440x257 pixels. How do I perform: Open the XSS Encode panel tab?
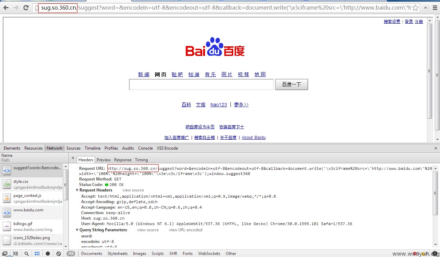pos(168,148)
